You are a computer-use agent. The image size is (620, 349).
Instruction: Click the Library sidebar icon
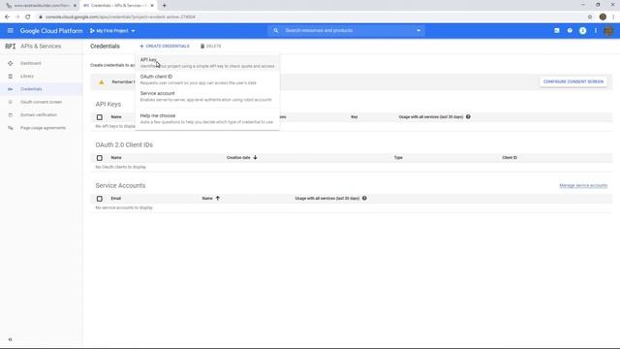pos(11,76)
